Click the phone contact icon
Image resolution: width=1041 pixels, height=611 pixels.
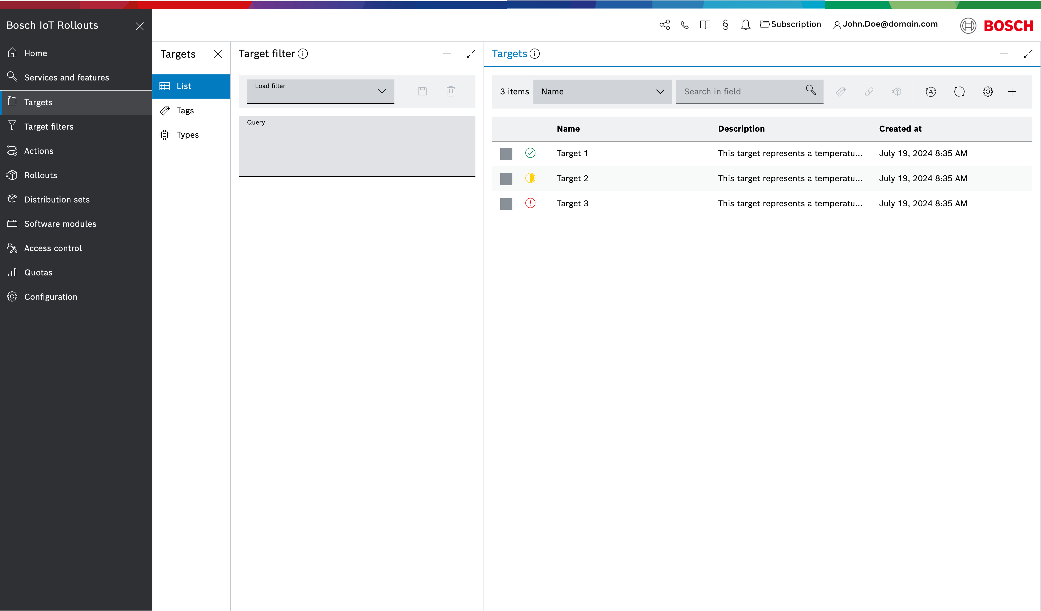pos(685,25)
